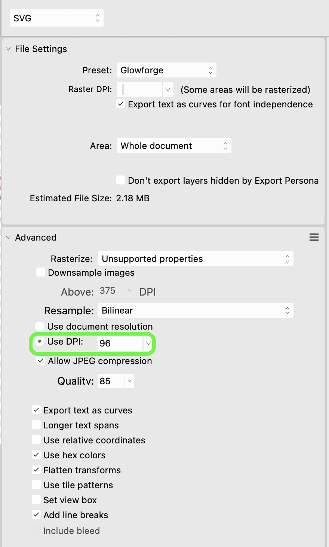
Task: Disable Allow JPEG compression checkbox
Action: [41, 361]
